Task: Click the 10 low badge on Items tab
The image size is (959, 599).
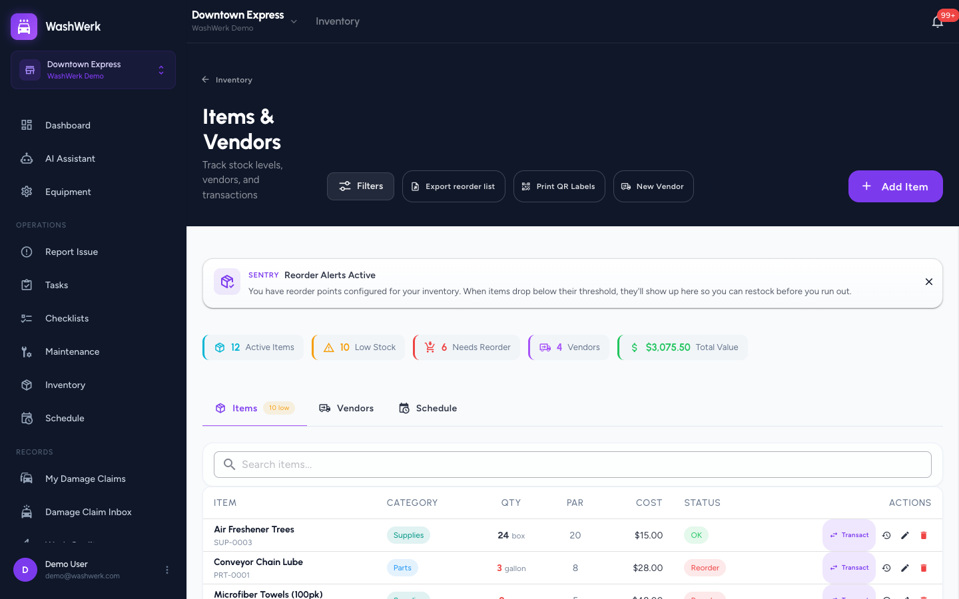Action: (279, 408)
